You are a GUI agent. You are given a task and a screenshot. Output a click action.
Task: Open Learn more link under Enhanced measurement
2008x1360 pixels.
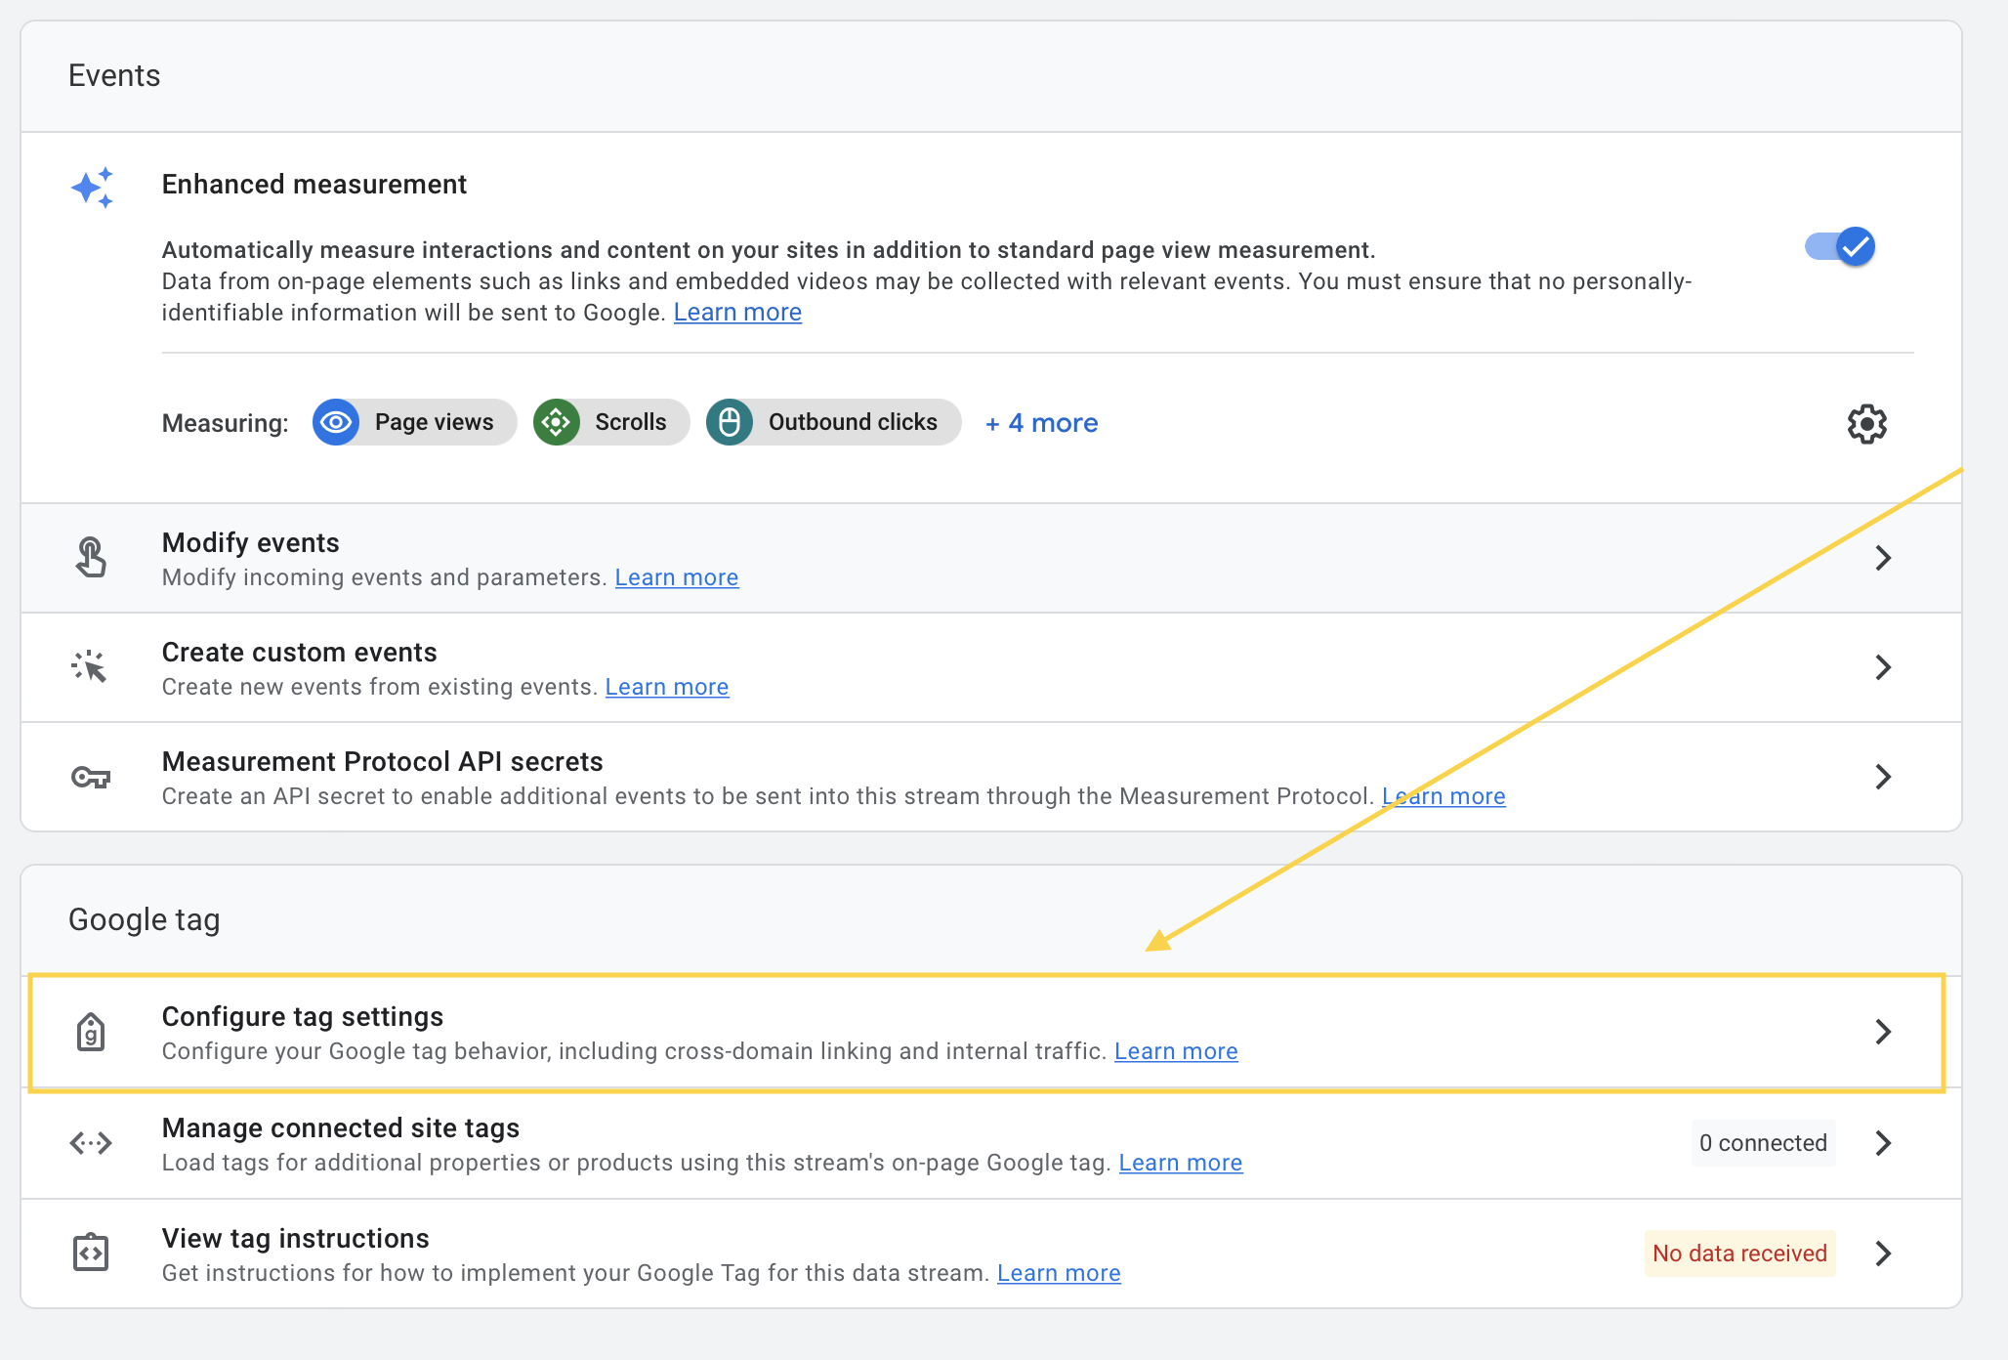(737, 313)
